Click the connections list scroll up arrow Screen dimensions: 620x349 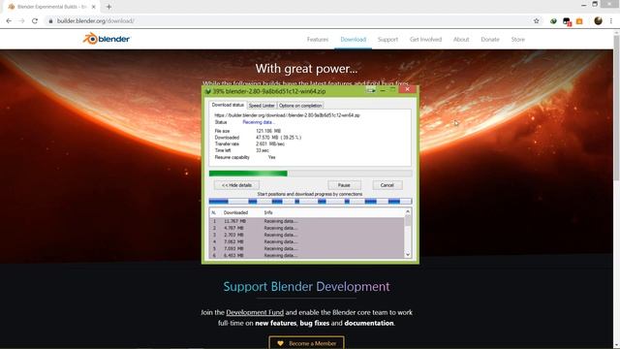pyautogui.click(x=408, y=212)
